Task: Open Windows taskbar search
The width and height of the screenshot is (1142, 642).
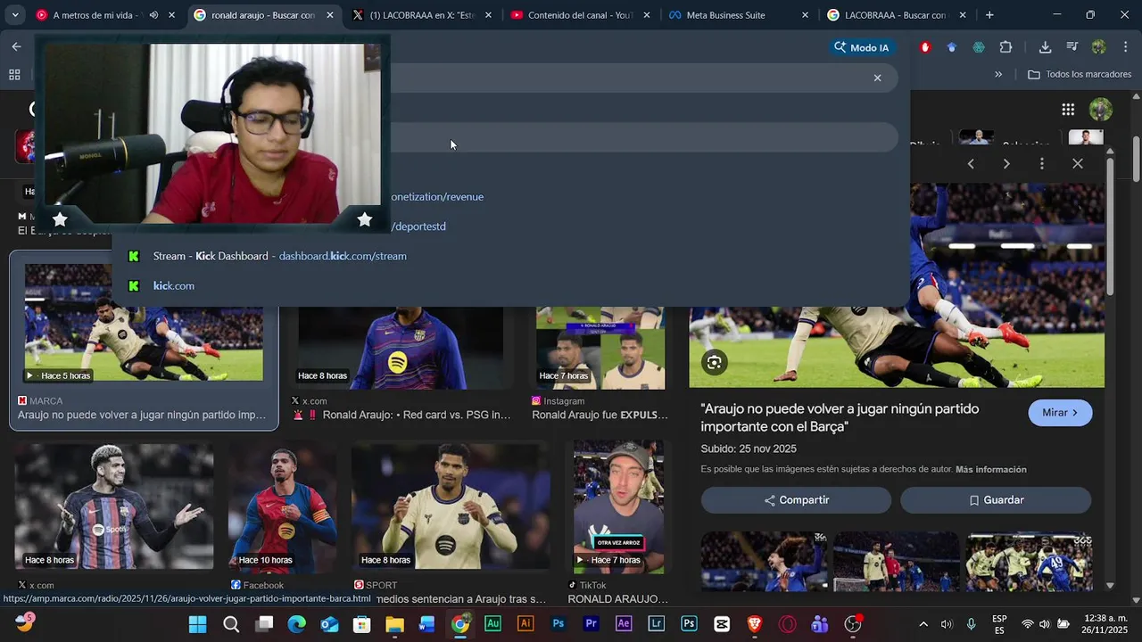Action: pyautogui.click(x=231, y=624)
